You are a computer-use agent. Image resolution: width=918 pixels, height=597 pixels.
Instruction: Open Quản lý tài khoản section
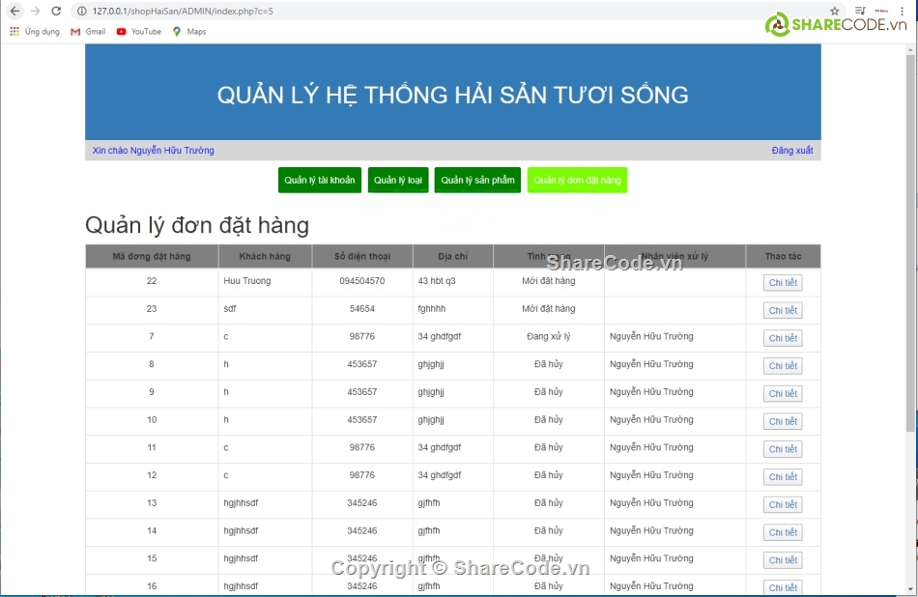(320, 181)
